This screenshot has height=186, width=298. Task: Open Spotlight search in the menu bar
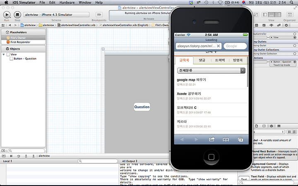291,2
